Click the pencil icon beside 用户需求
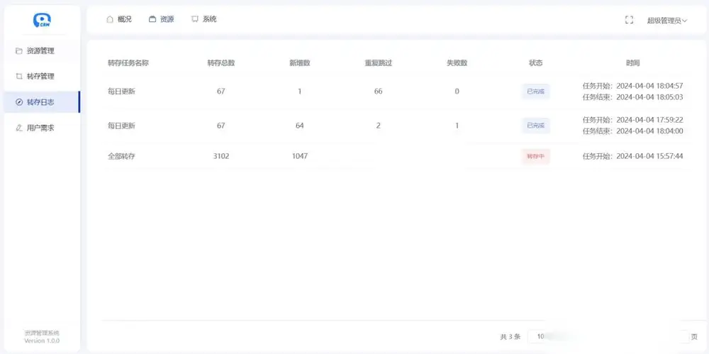Viewport: 709px width, 354px height. pos(19,128)
